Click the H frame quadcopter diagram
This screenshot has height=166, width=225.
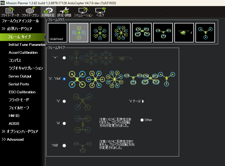[x=83, y=124]
